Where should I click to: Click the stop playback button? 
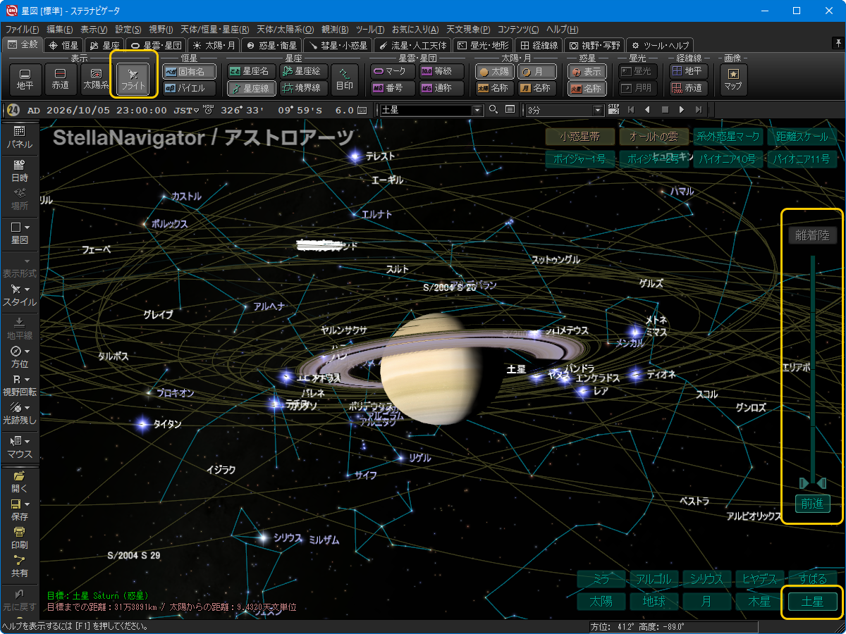pyautogui.click(x=665, y=110)
